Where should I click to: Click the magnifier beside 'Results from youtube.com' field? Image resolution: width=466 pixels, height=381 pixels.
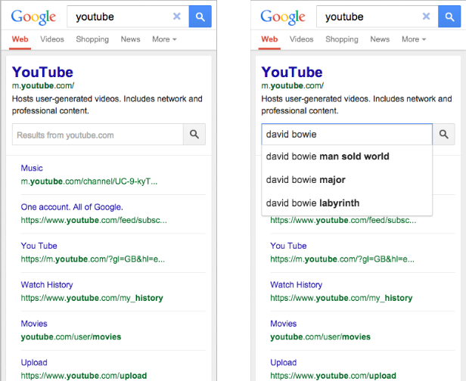coord(194,135)
